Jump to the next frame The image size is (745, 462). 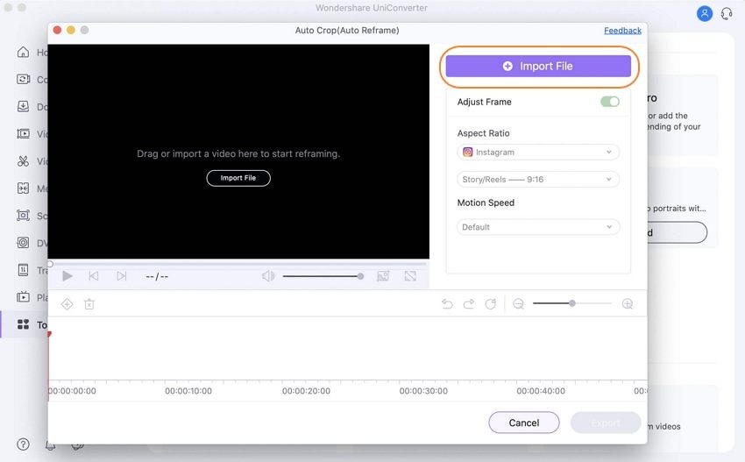coord(122,276)
